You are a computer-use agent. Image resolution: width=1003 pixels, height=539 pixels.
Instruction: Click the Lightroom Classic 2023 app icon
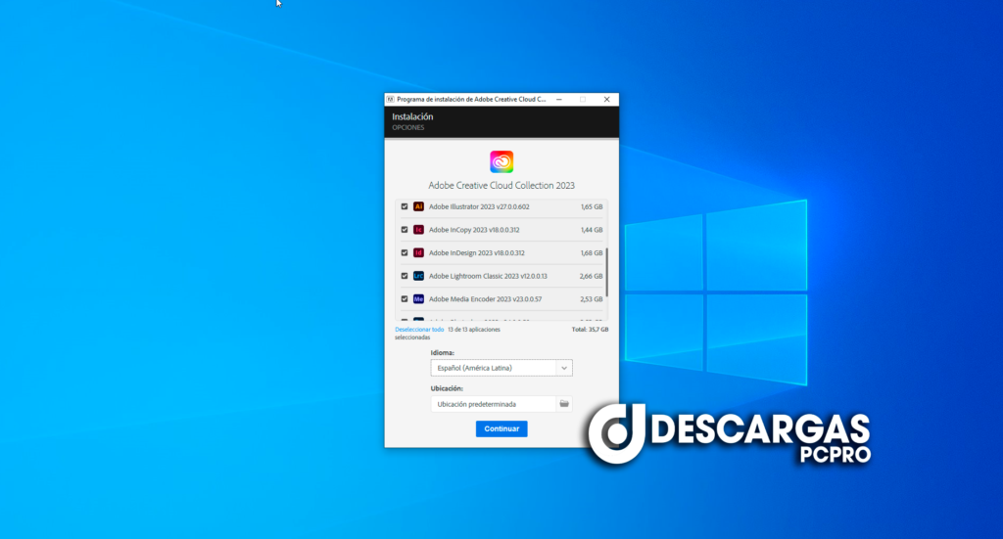pyautogui.click(x=418, y=275)
